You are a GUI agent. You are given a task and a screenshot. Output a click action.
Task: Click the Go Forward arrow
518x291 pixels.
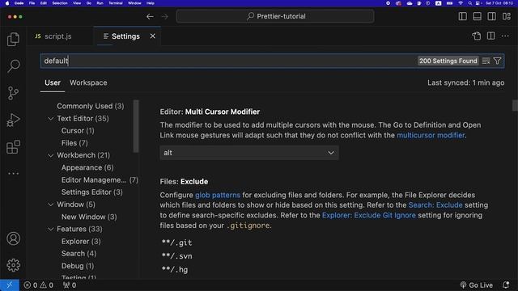164,16
